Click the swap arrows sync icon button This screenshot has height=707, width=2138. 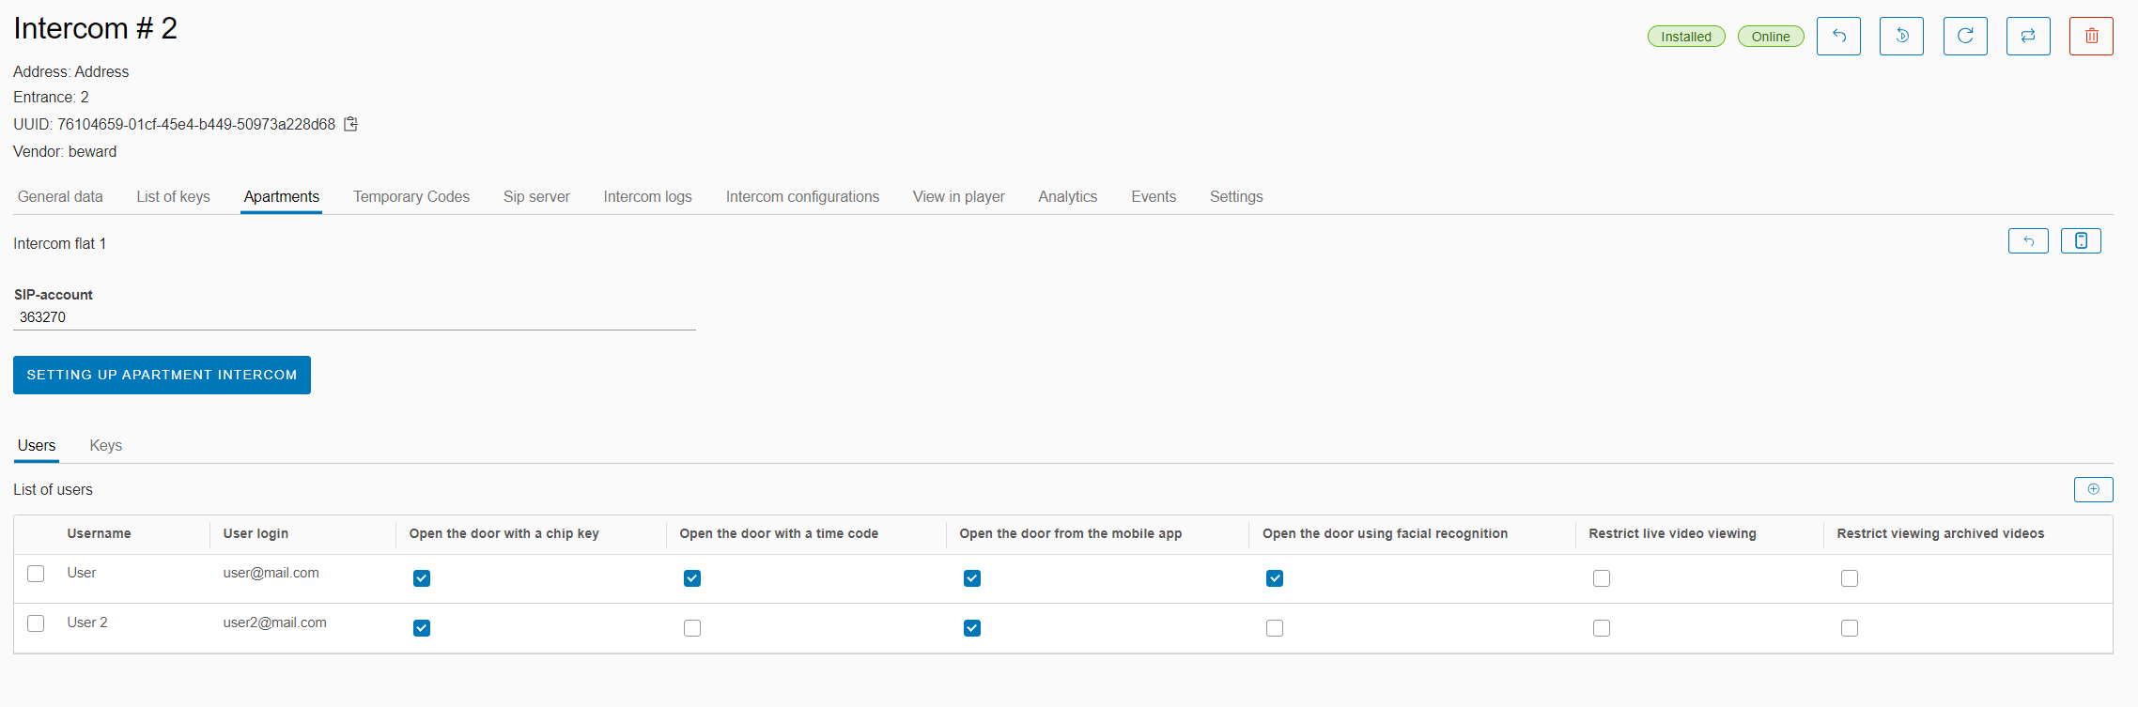tap(2028, 37)
